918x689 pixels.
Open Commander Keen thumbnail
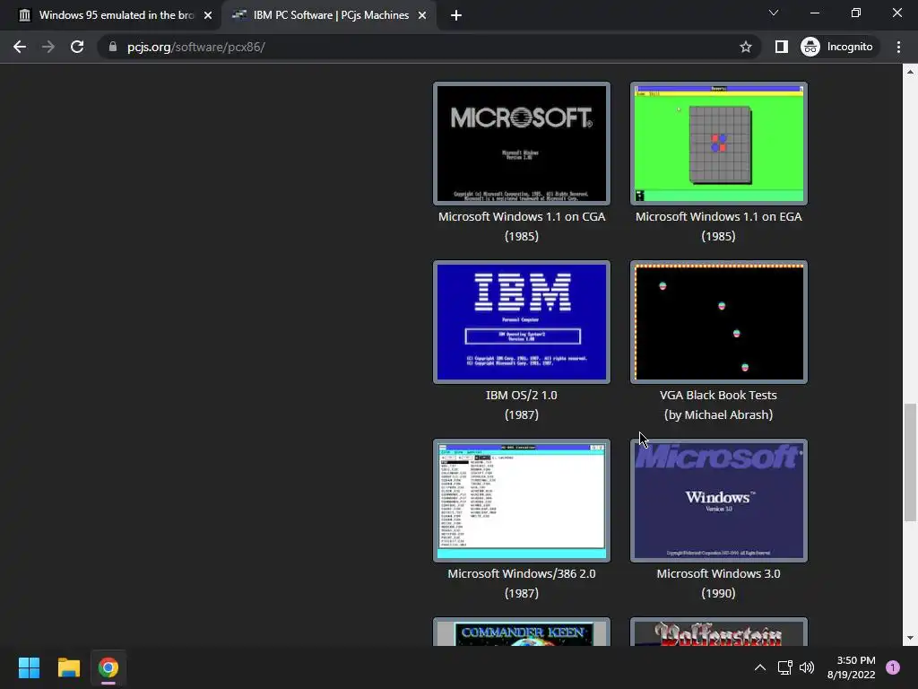pyautogui.click(x=522, y=632)
